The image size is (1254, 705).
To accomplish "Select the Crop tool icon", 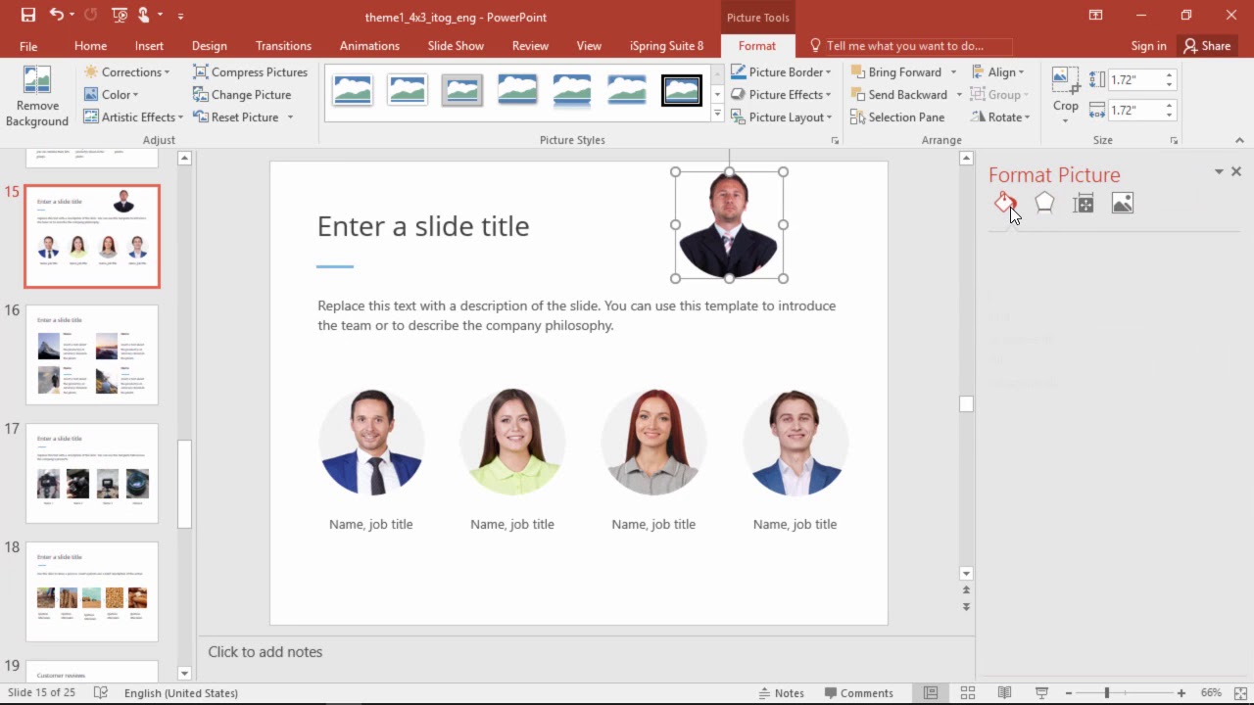I will click(x=1065, y=79).
